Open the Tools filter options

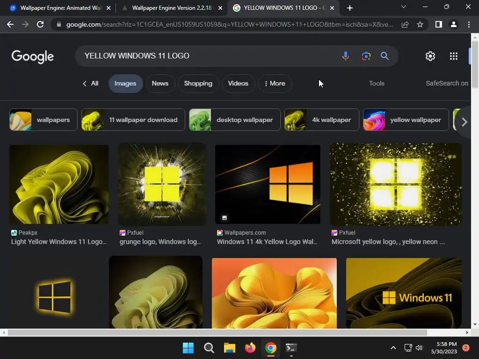[x=377, y=83]
